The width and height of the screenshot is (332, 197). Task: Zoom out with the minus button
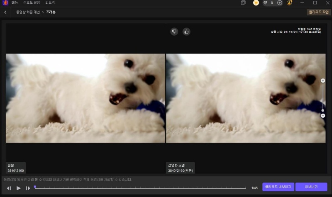coord(323,116)
